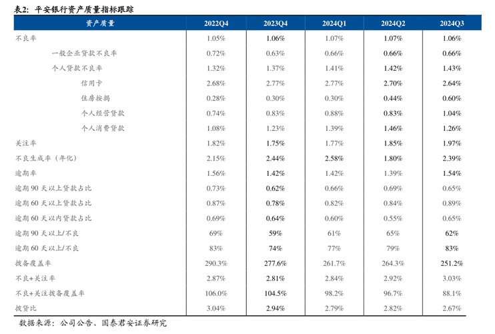Click the first row label under 资产质量

(x=26, y=39)
